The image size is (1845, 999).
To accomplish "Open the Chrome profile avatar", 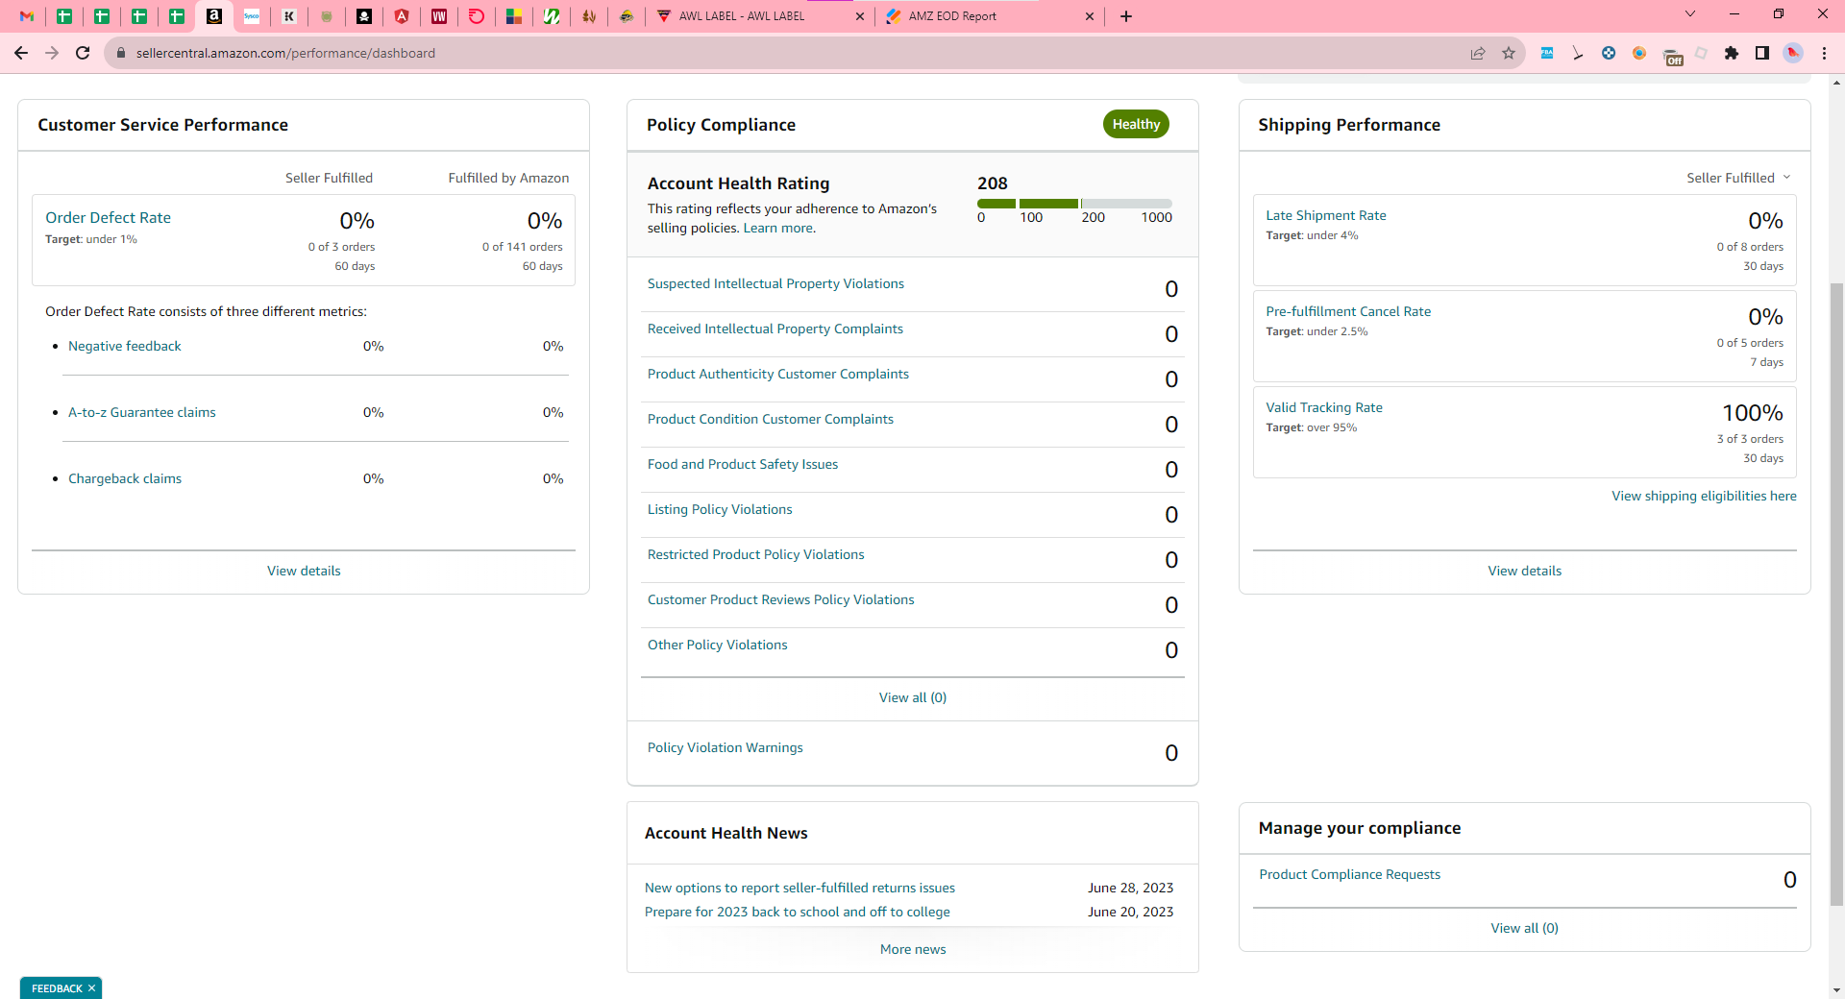I will pyautogui.click(x=1793, y=53).
